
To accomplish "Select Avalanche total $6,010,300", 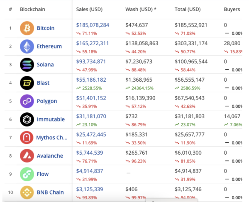I will pos(188,153).
